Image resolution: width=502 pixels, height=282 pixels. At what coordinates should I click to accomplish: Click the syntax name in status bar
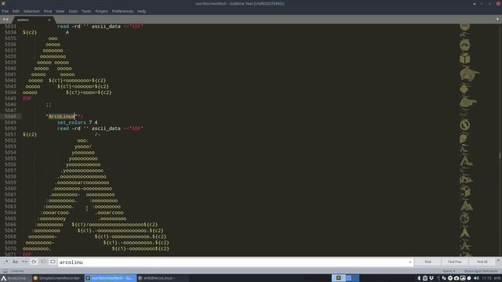(x=481, y=271)
